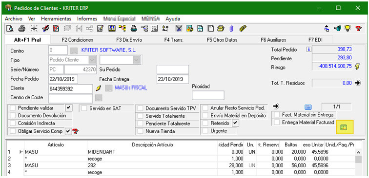Toggle the Retenido checkbox
Viewport: 369px width, 178px height.
[x=205, y=123]
